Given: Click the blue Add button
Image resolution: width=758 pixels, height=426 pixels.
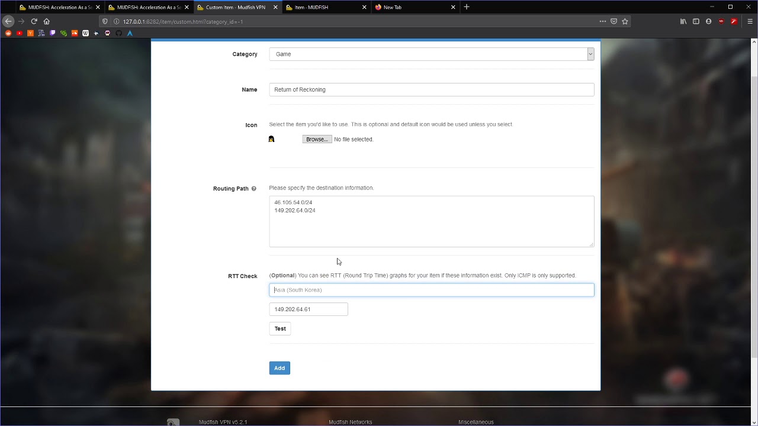Looking at the screenshot, I should (x=280, y=368).
